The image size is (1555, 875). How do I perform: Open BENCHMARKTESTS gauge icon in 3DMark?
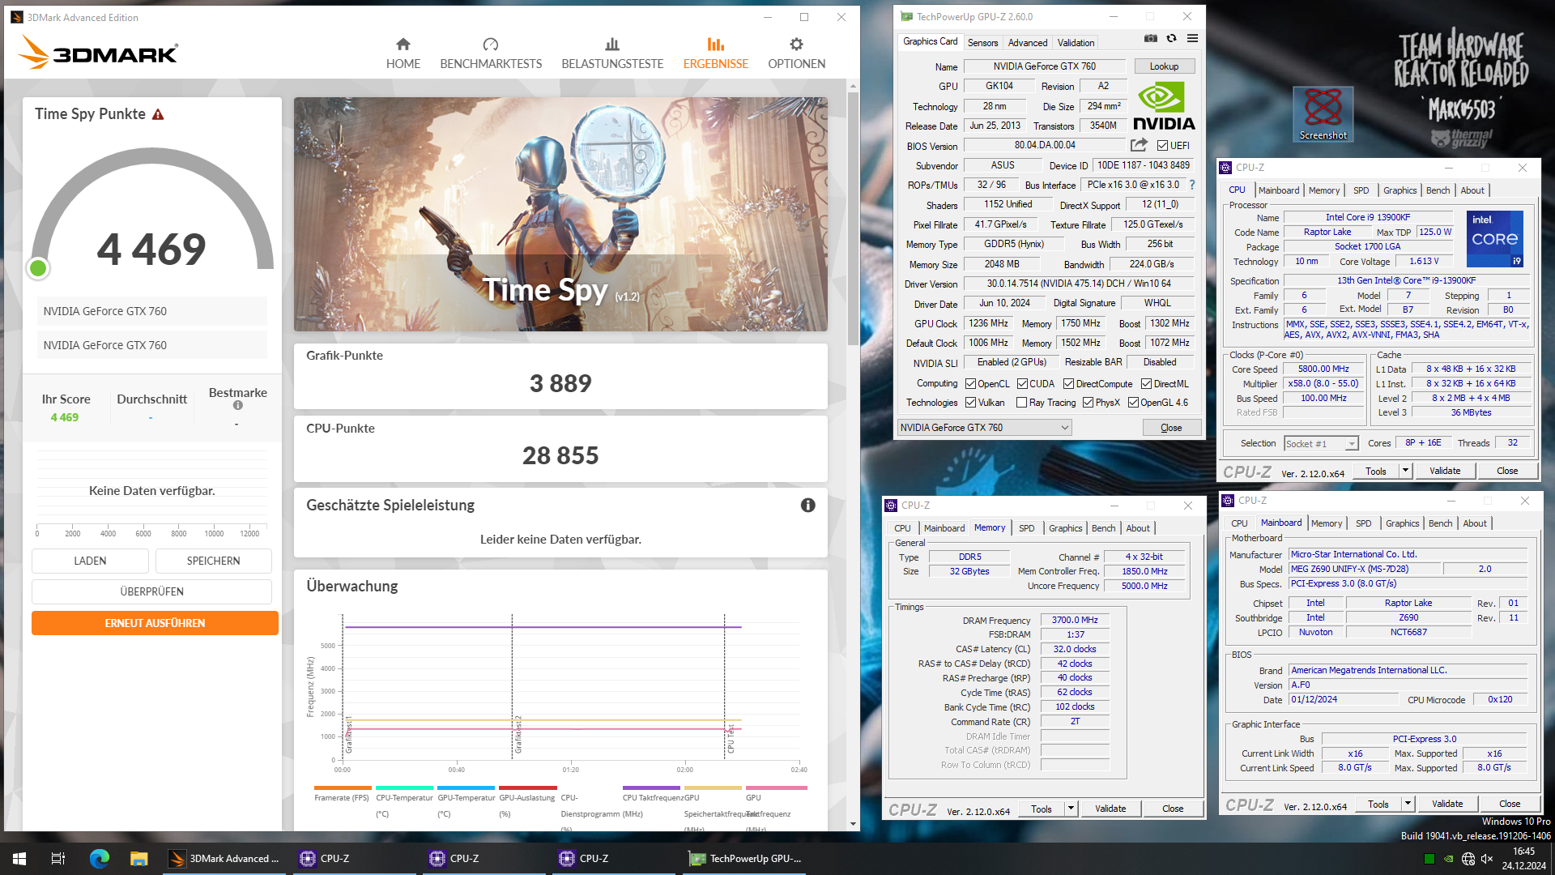point(490,44)
